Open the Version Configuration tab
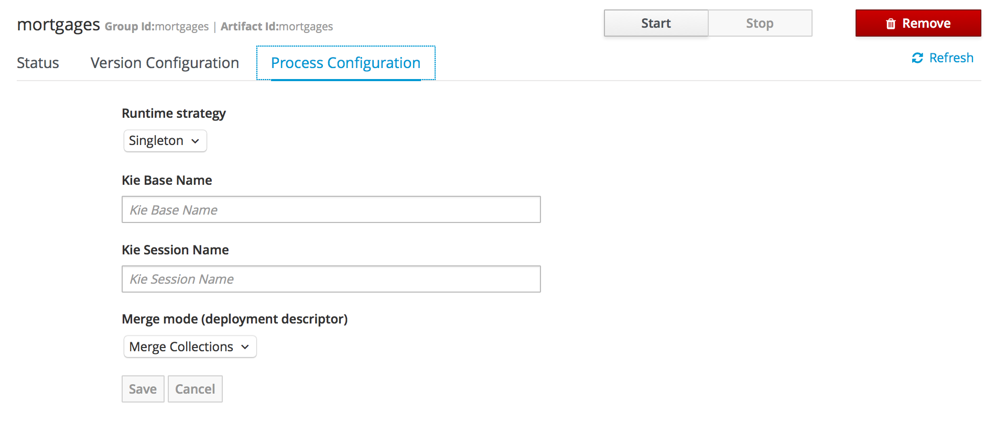The height and width of the screenshot is (424, 995). (x=165, y=63)
